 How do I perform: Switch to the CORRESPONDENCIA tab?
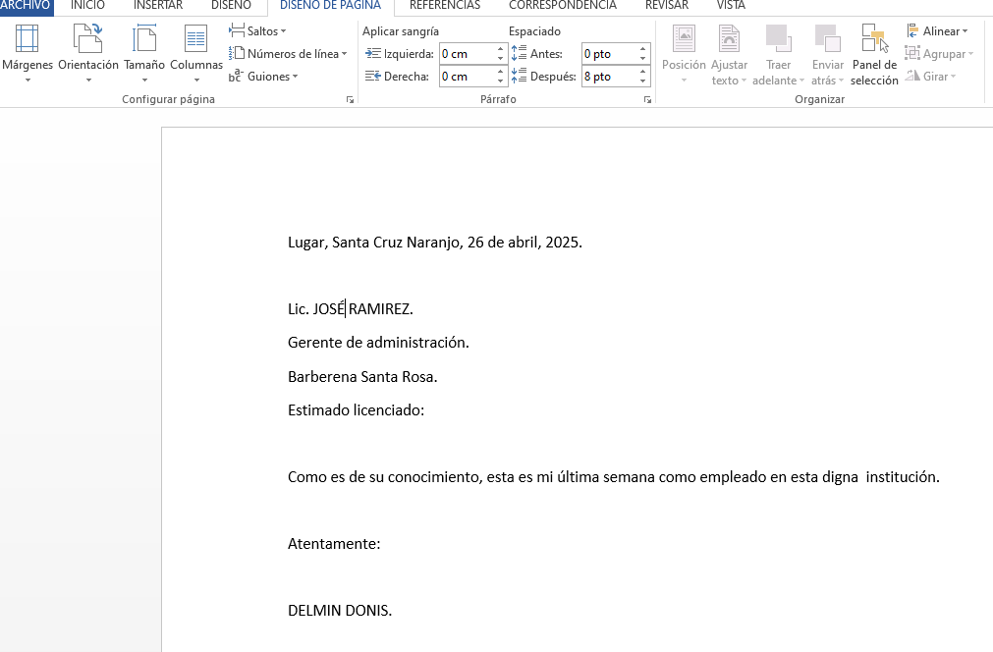(x=563, y=6)
